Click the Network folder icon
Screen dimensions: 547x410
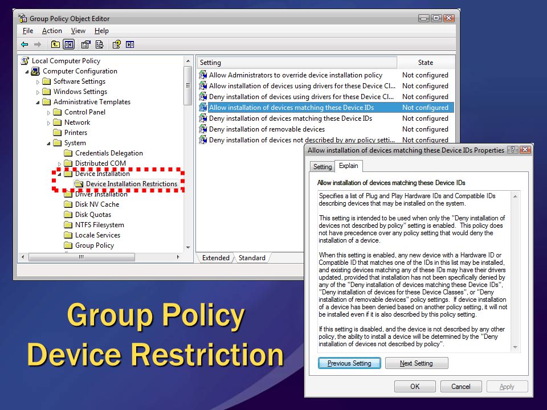(57, 122)
